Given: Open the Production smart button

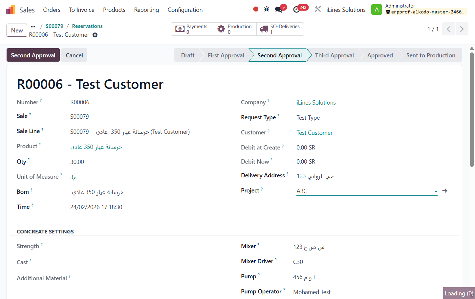Looking at the screenshot, I should (235, 29).
